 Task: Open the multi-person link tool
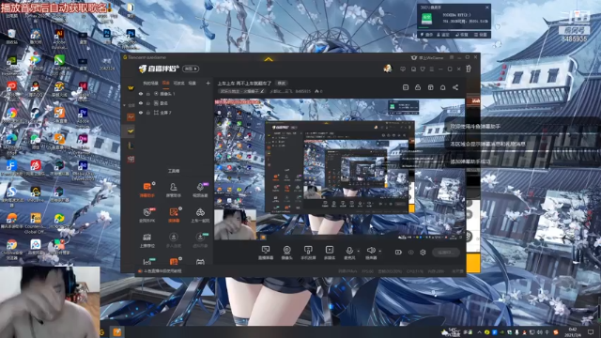tap(173, 240)
